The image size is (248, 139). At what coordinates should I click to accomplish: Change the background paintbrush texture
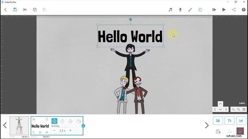click(x=190, y=10)
